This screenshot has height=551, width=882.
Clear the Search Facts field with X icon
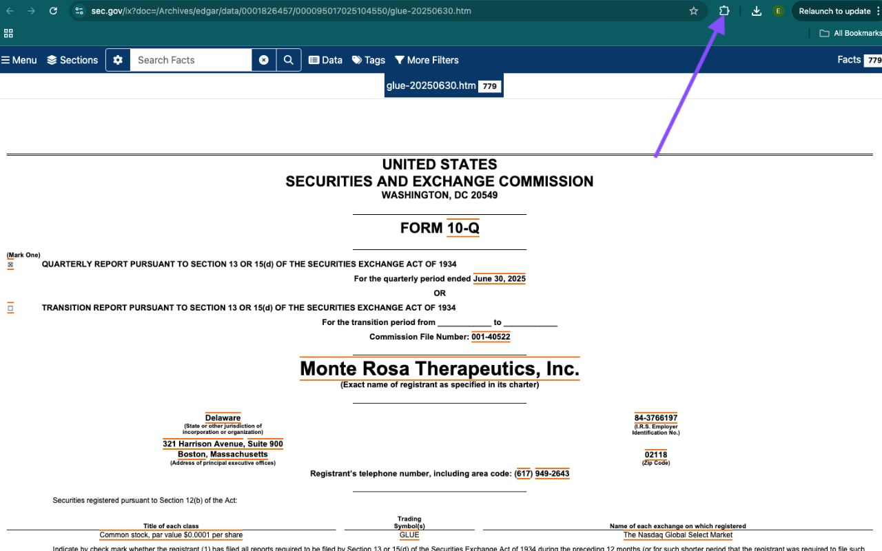click(264, 60)
